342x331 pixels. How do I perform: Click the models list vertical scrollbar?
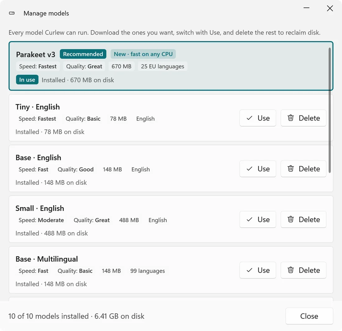click(330, 110)
